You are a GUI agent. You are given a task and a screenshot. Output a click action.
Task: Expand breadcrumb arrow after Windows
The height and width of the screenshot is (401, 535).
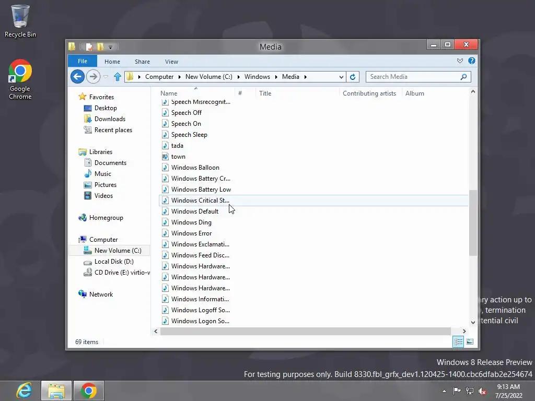tap(276, 77)
